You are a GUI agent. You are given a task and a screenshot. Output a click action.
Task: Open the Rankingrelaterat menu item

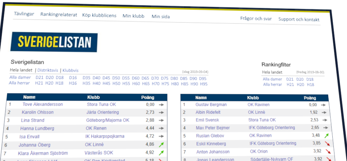pyautogui.click(x=59, y=15)
